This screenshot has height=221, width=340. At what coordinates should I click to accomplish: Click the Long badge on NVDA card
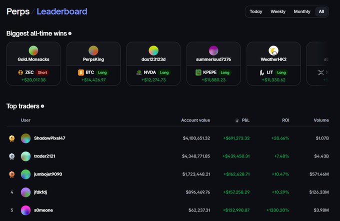[164, 72]
